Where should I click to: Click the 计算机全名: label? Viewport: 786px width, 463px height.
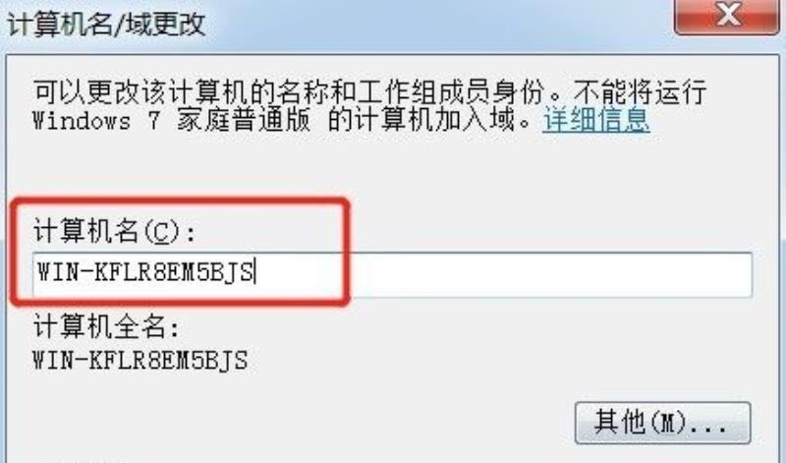(x=106, y=327)
